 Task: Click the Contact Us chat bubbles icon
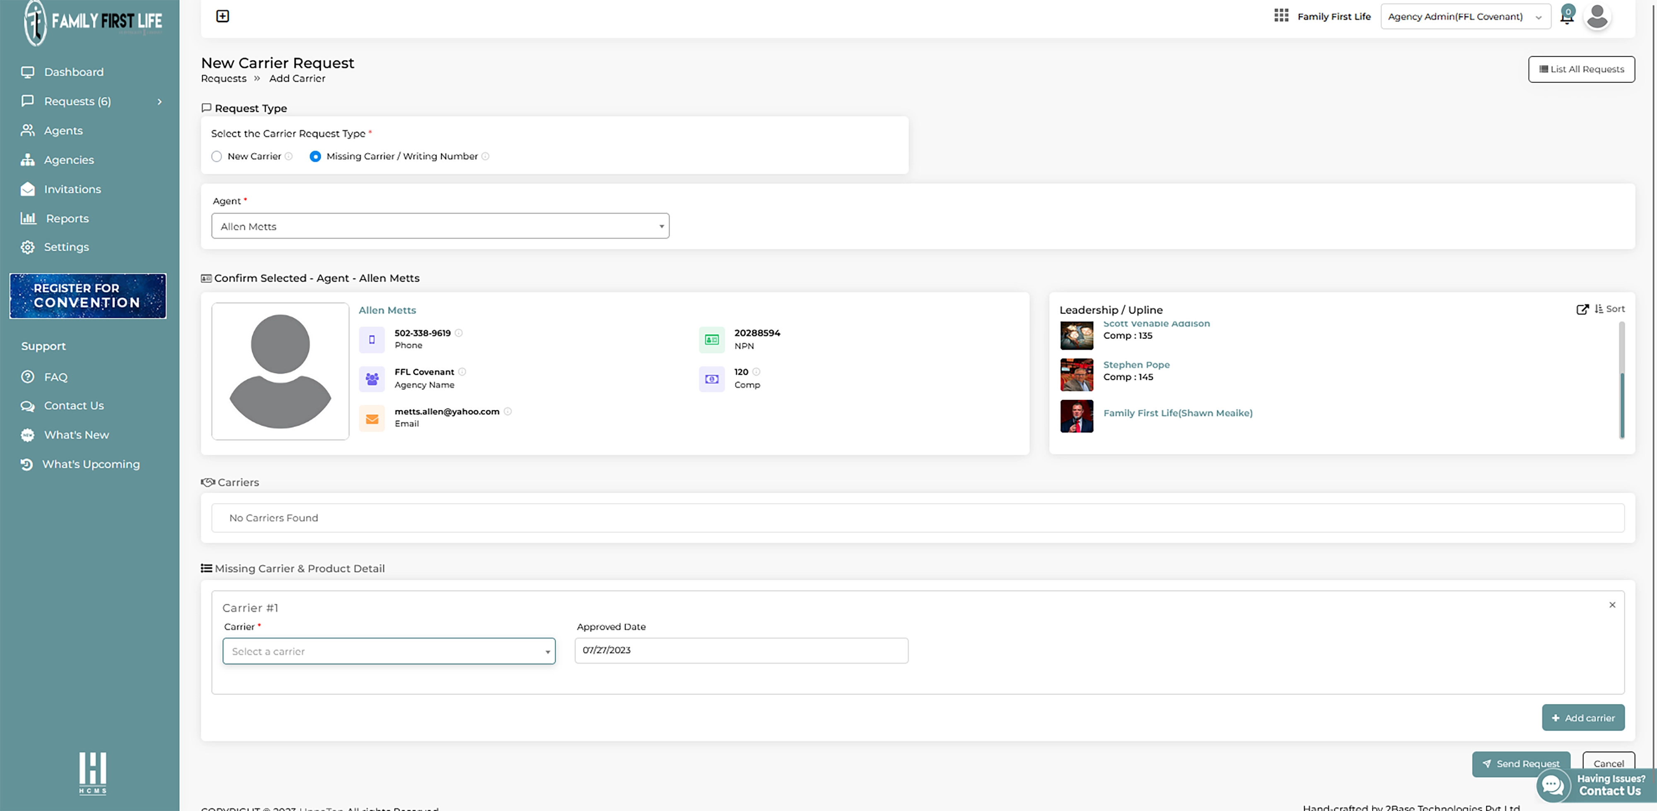28,406
